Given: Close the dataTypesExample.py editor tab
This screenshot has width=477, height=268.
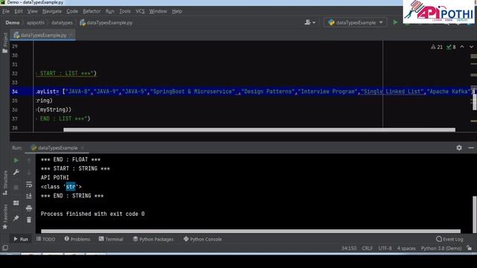Looking at the screenshot, I should point(72,35).
